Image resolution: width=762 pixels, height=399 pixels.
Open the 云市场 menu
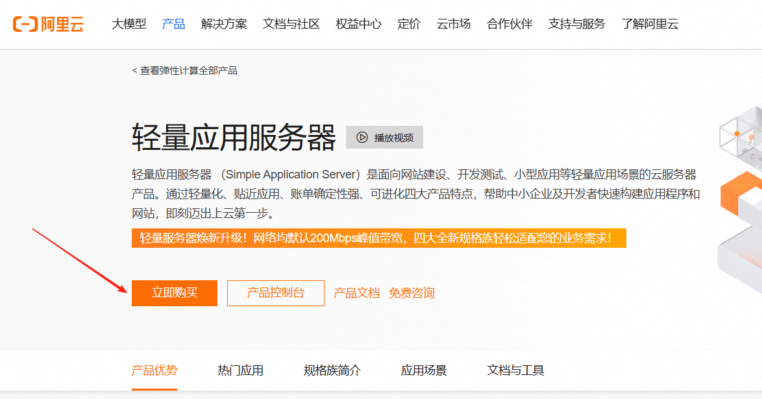454,24
